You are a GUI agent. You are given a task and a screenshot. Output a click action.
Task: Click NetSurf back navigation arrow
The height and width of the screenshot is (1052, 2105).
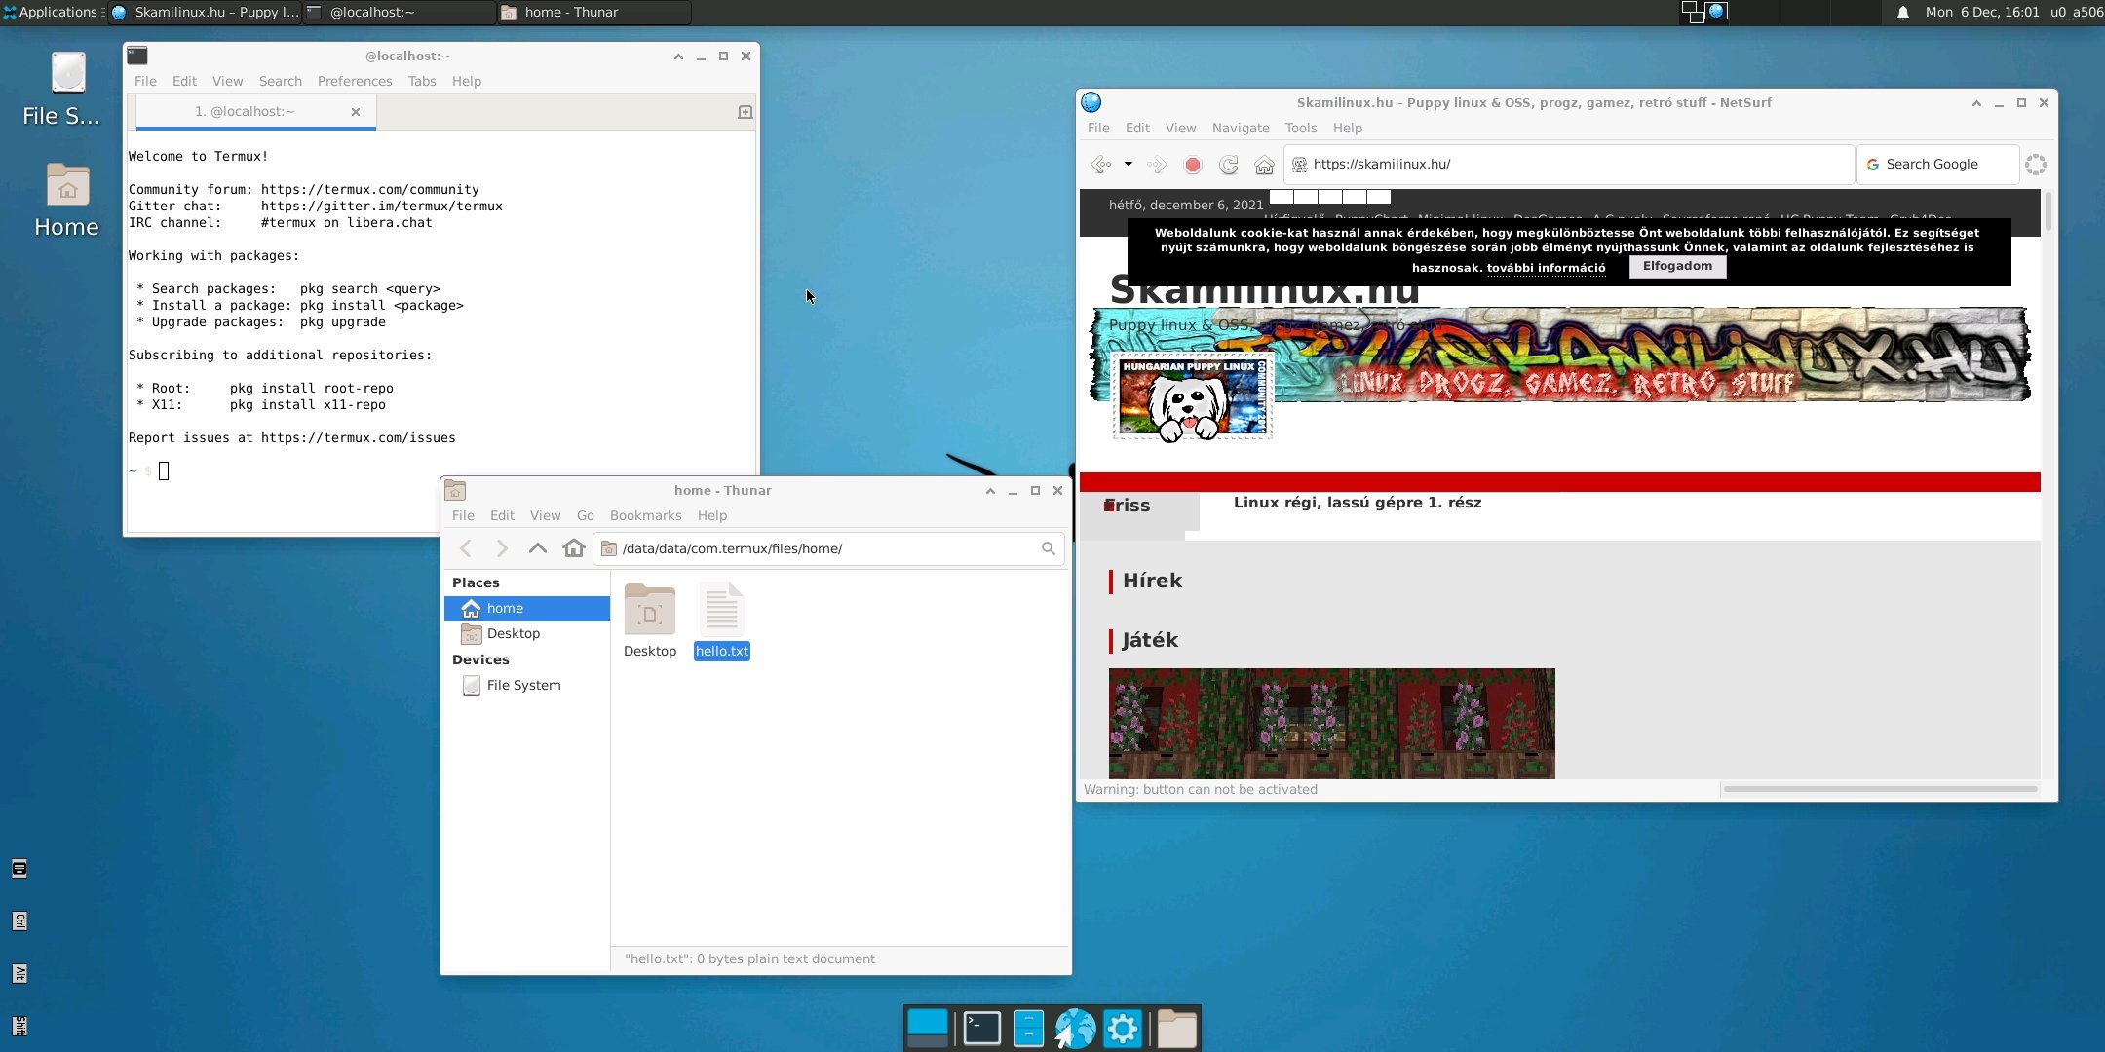tap(1101, 165)
